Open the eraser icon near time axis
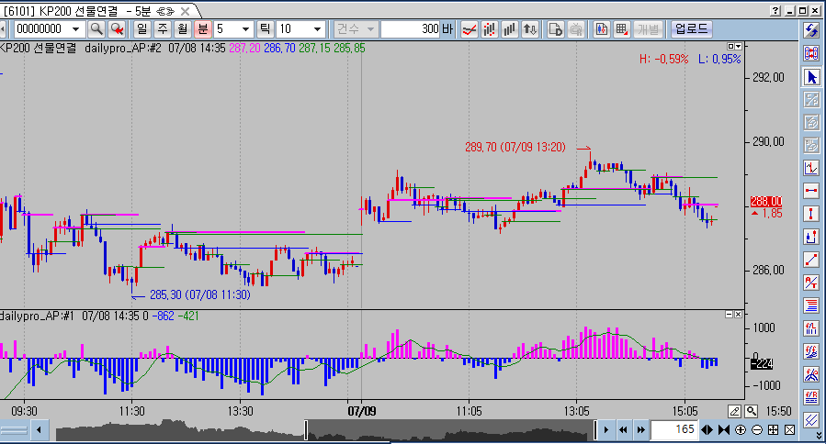This screenshot has height=444, width=826. tap(734, 411)
